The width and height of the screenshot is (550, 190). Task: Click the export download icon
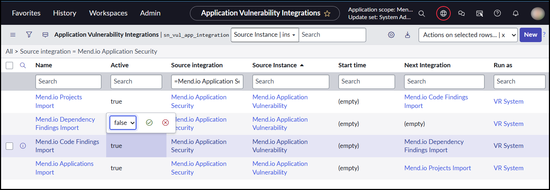[x=407, y=35]
